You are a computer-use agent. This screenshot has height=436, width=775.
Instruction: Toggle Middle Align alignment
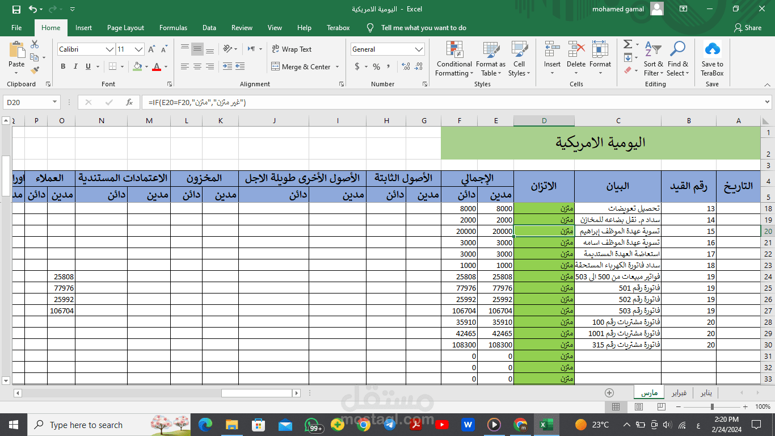point(197,49)
